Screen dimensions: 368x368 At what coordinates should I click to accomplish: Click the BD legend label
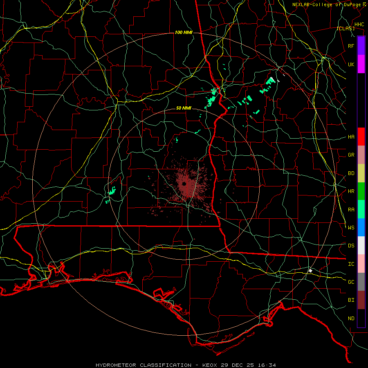click(351, 173)
